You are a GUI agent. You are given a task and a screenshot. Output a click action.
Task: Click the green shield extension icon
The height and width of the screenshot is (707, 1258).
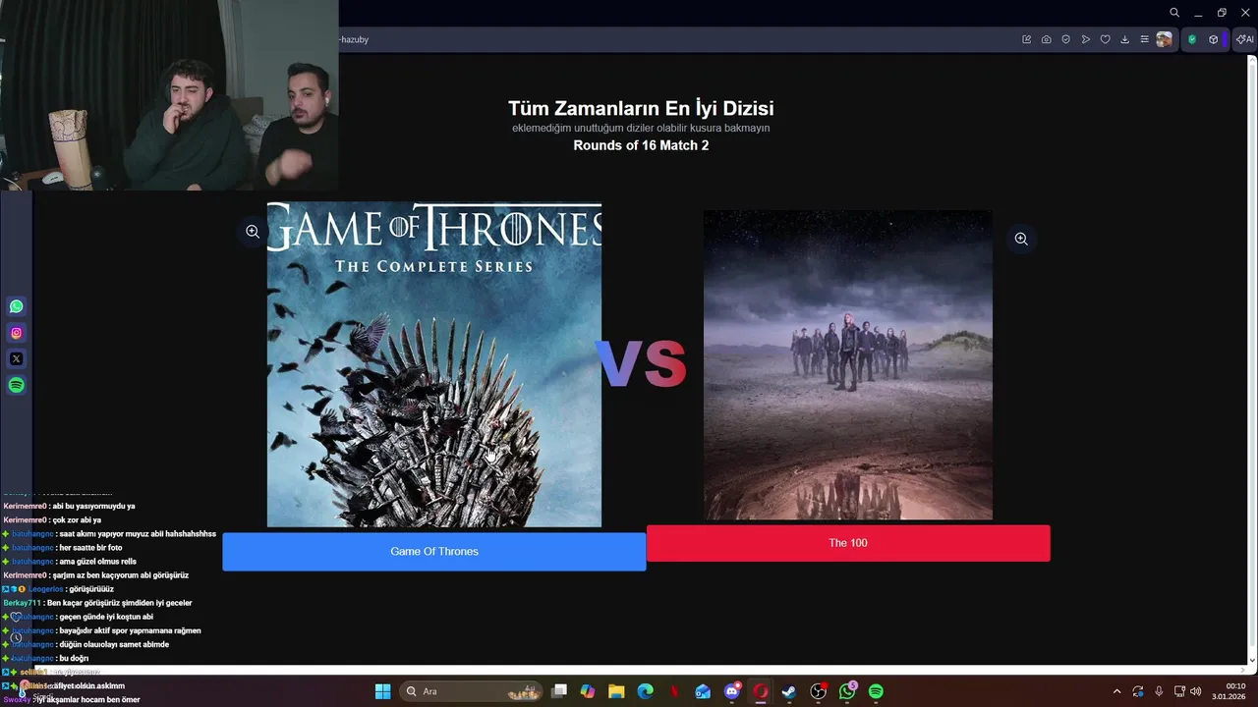(x=1192, y=39)
